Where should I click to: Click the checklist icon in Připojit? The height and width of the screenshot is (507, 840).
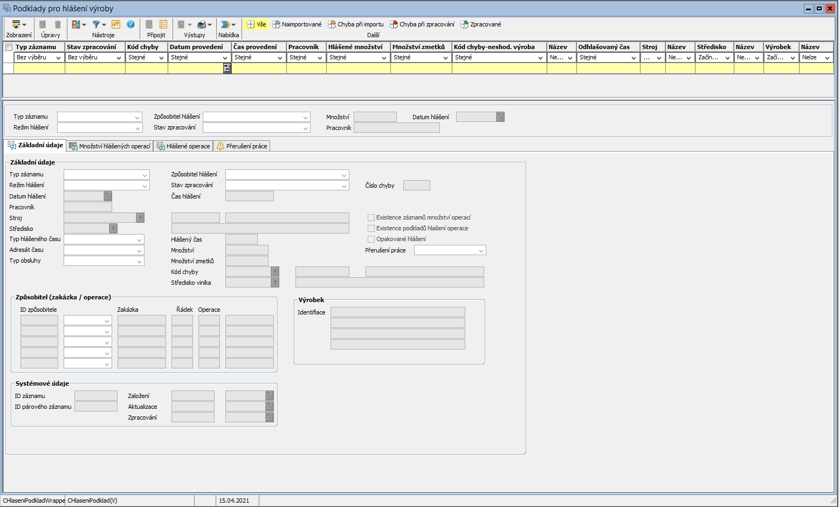[163, 25]
